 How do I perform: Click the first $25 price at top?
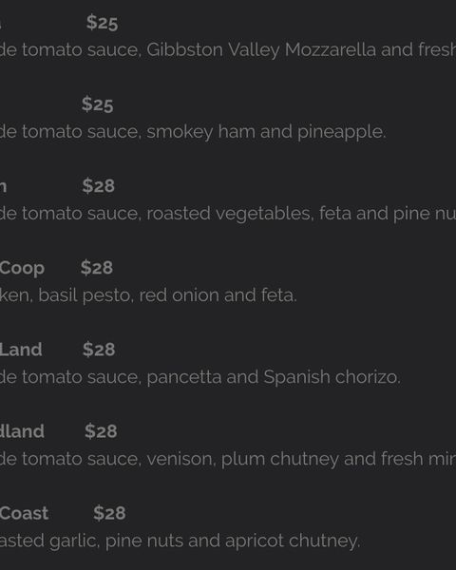click(x=103, y=23)
